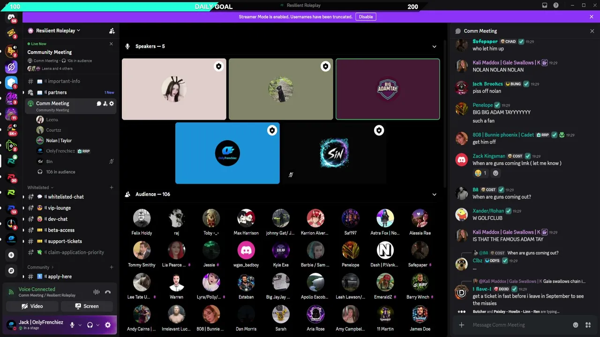
Task: Click the Safepaper username in chat
Action: click(x=485, y=42)
